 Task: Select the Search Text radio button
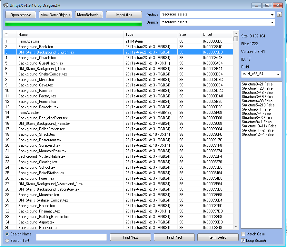click(7, 241)
